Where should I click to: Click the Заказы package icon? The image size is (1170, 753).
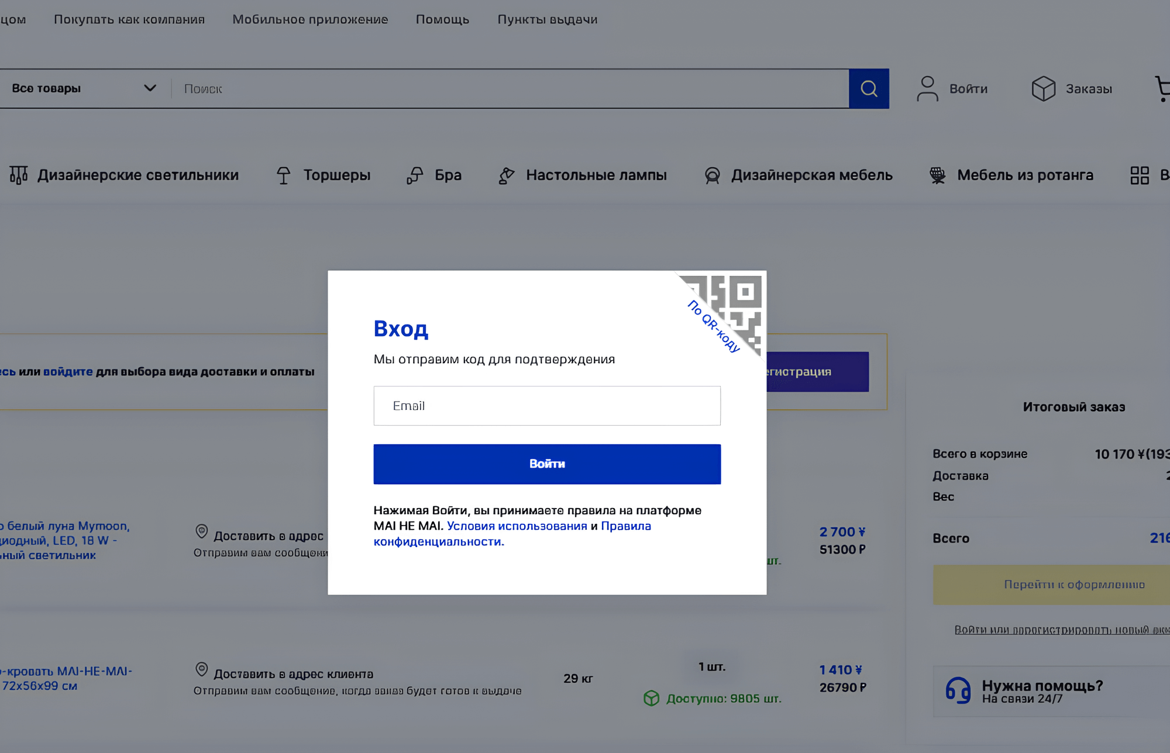coord(1044,88)
